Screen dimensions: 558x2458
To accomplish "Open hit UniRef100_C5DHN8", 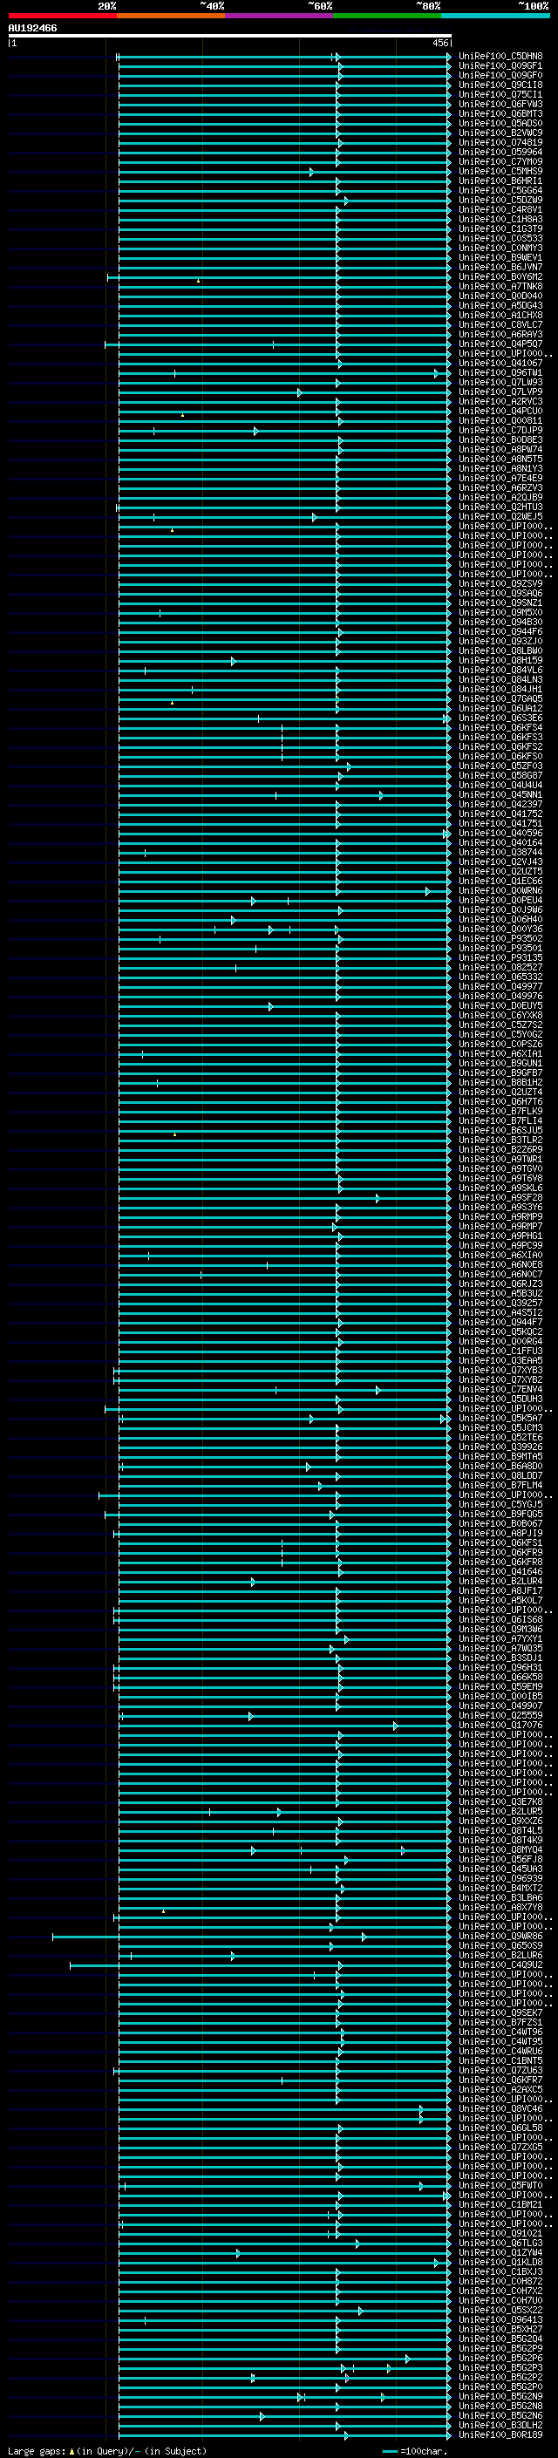I will pos(500,57).
